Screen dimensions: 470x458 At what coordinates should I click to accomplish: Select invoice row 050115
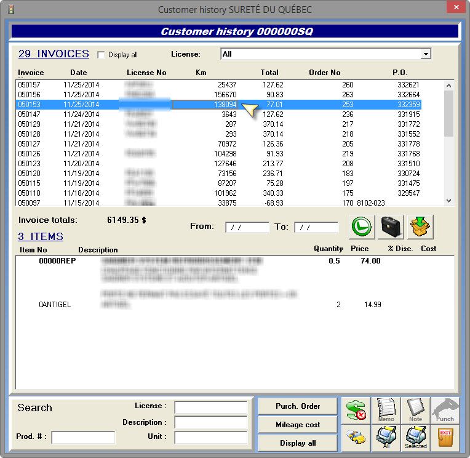tap(218, 183)
